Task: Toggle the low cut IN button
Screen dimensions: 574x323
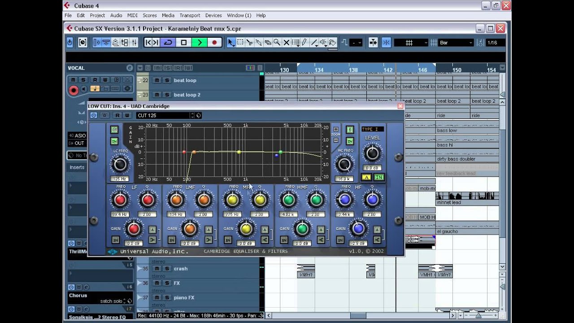Action: click(114, 141)
